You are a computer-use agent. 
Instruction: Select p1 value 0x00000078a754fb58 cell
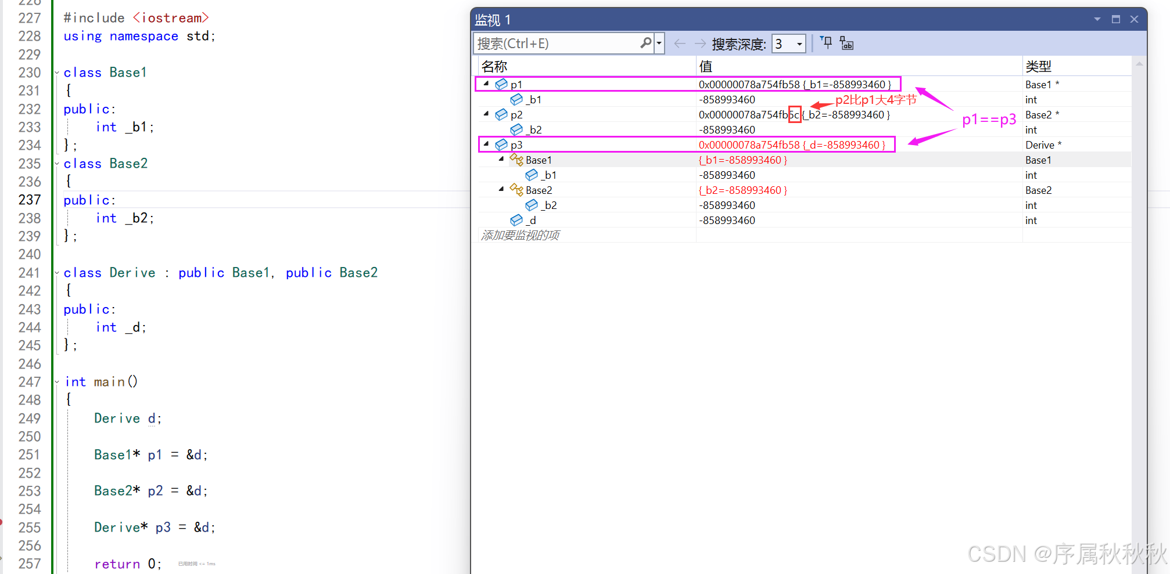[859, 84]
